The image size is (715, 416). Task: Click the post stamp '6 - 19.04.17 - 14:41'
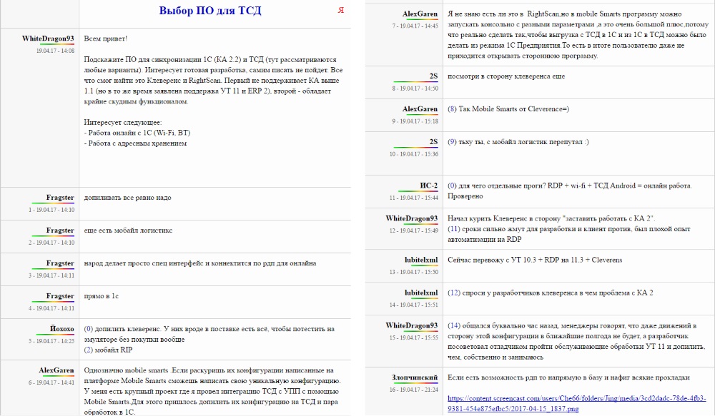[51, 382]
